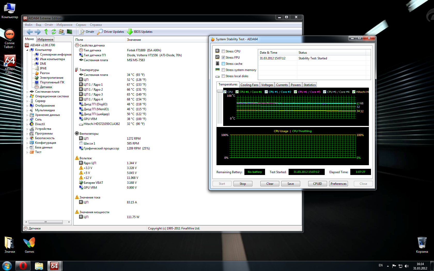
Task: Open AIDA64 Extreme desktop shortcut
Action: pos(10,65)
